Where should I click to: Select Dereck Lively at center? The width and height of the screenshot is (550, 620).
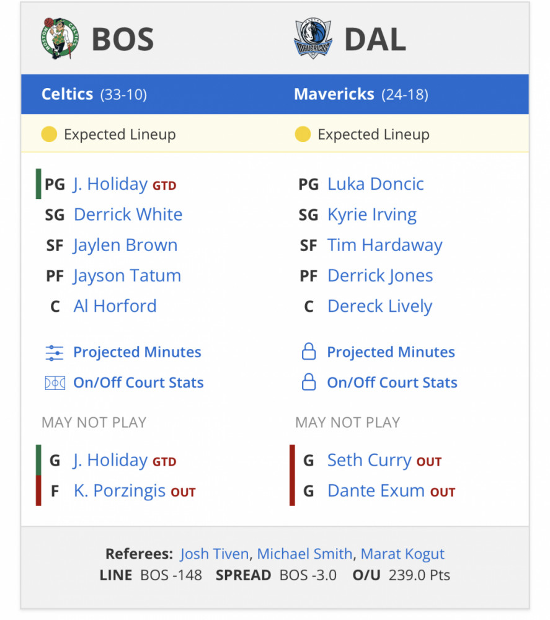click(380, 307)
